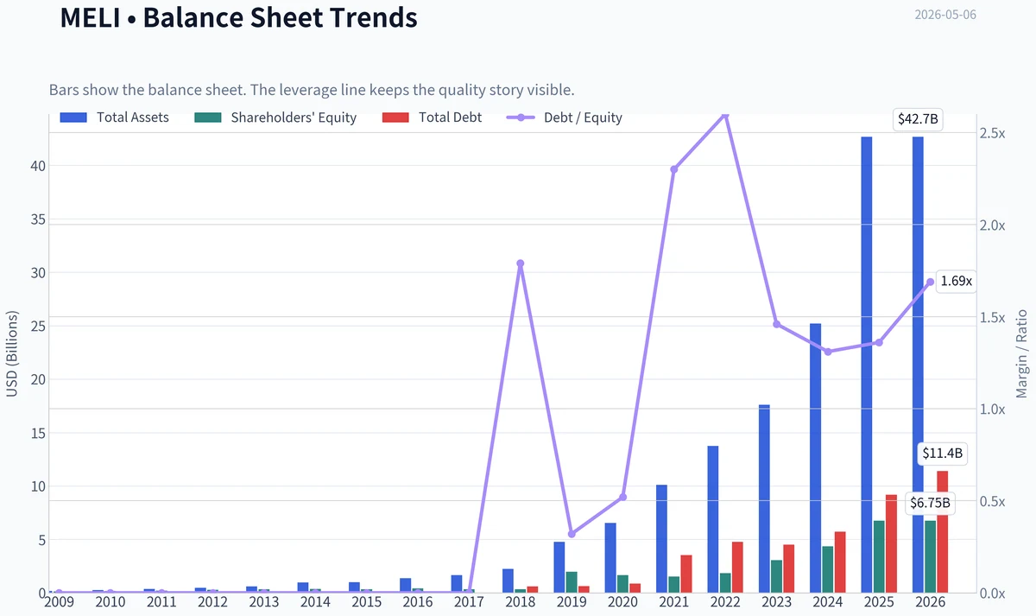The height and width of the screenshot is (616, 1036).
Task: Click the 2009 x-axis tick label
Action: [x=59, y=602]
